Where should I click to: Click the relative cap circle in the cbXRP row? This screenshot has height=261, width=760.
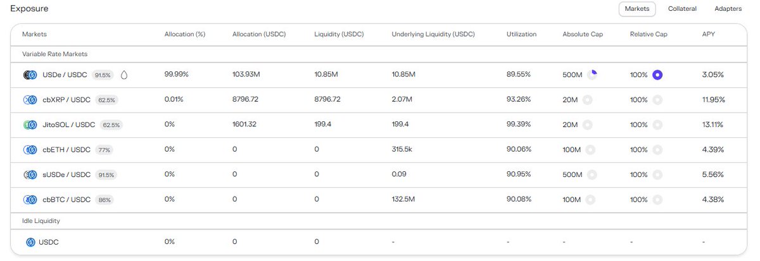click(657, 100)
